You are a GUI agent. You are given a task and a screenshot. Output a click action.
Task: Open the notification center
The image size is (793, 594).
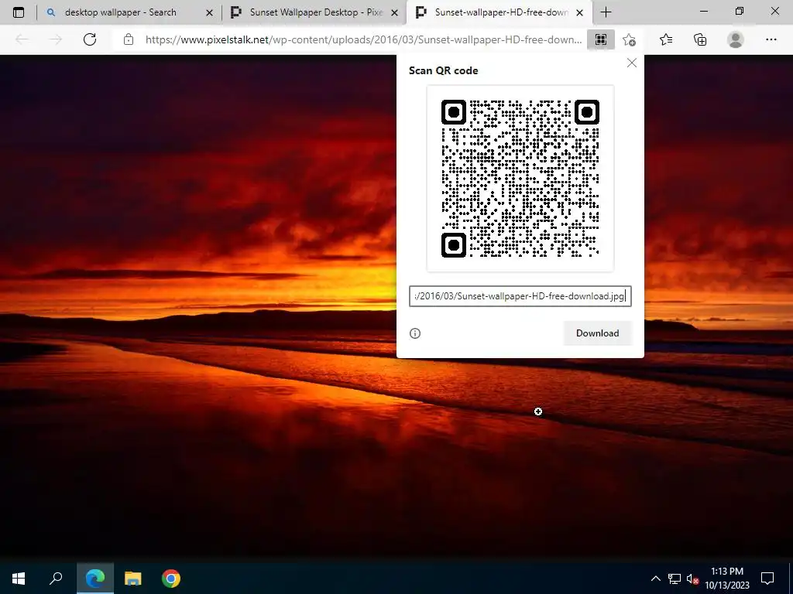pos(767,579)
